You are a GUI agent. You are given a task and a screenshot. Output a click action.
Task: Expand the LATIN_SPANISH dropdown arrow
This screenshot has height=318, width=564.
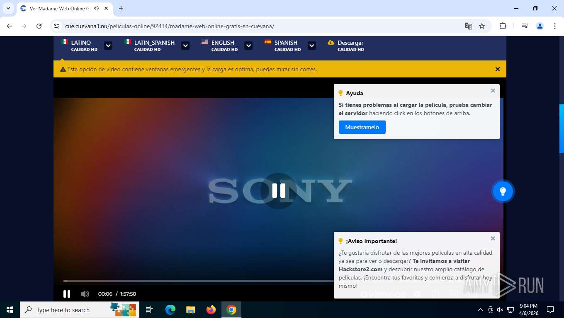[185, 46]
